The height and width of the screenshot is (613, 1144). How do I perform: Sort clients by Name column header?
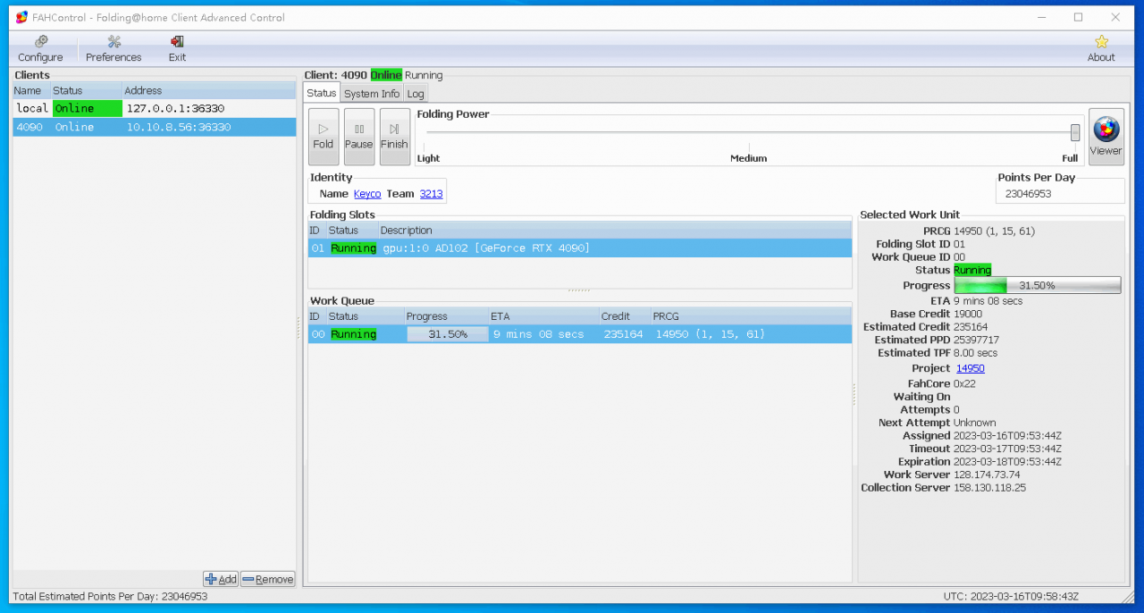coord(31,90)
